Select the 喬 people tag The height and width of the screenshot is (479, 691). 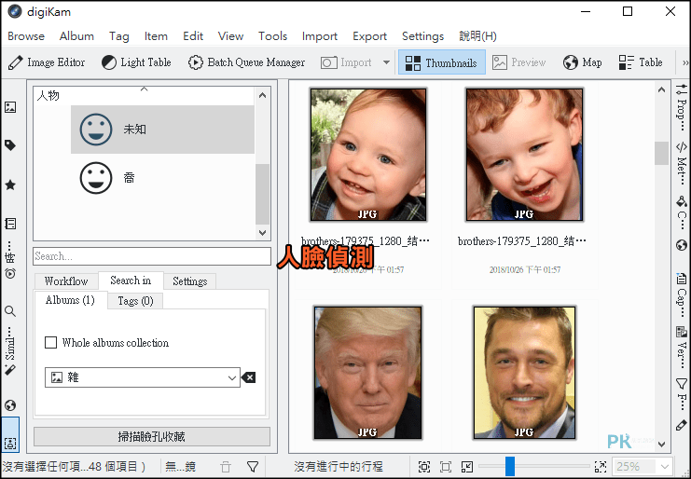(162, 178)
